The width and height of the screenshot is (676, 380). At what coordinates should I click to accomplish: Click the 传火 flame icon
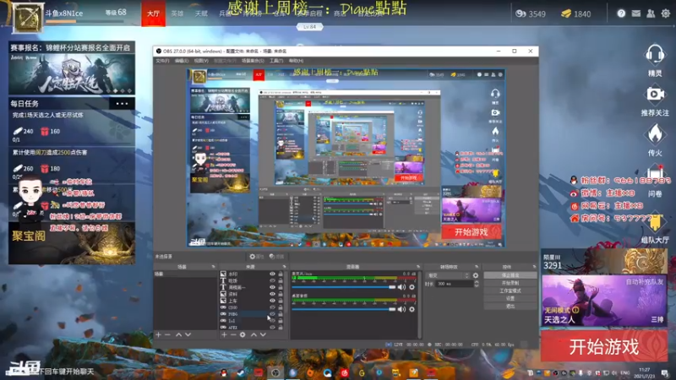pos(654,134)
